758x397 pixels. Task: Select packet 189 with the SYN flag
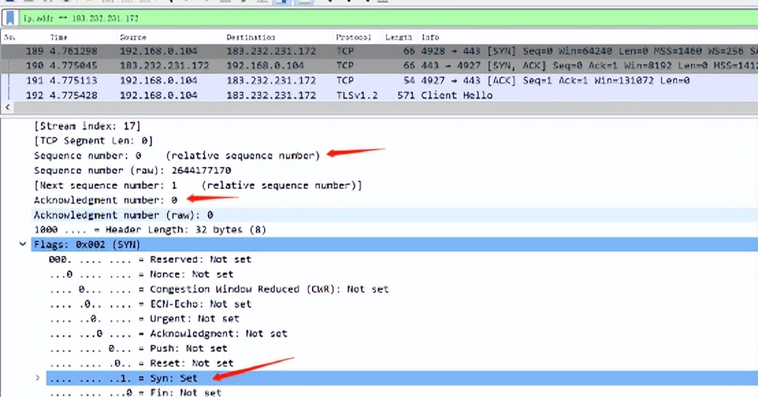[x=379, y=51]
